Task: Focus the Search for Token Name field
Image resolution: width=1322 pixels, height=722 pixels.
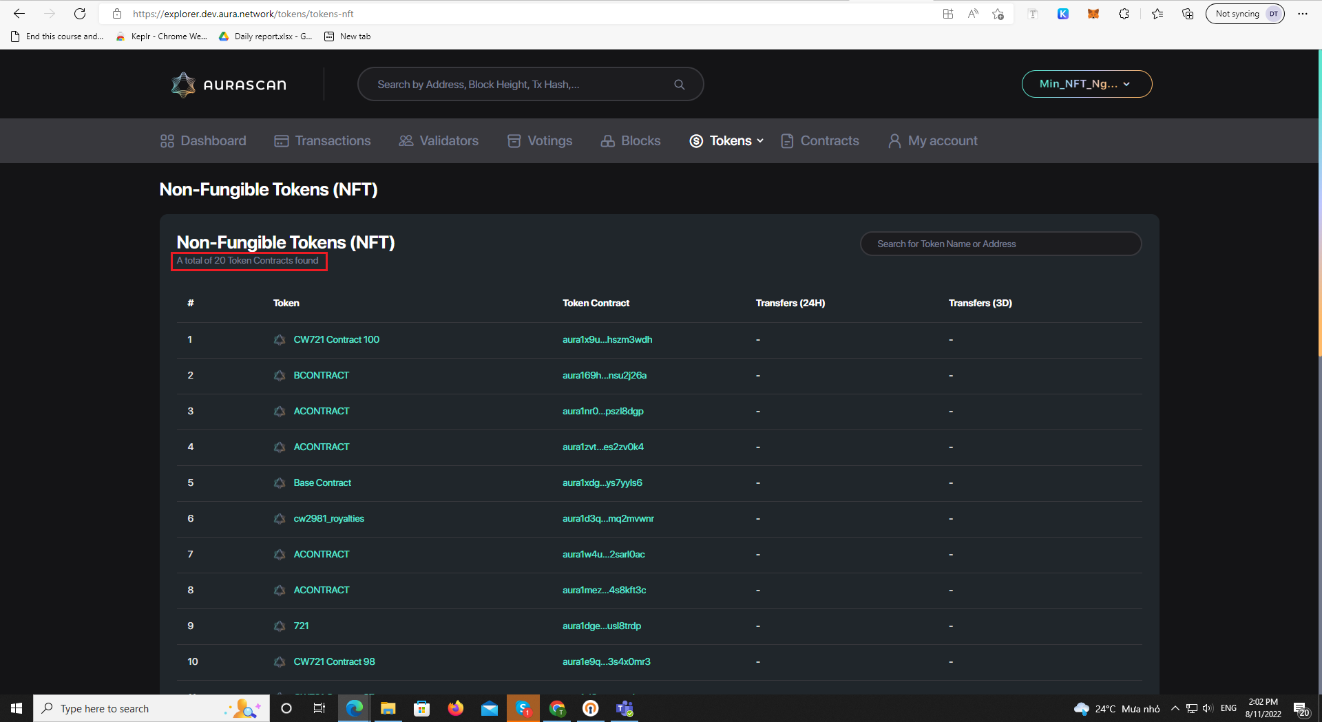Action: coord(1000,244)
